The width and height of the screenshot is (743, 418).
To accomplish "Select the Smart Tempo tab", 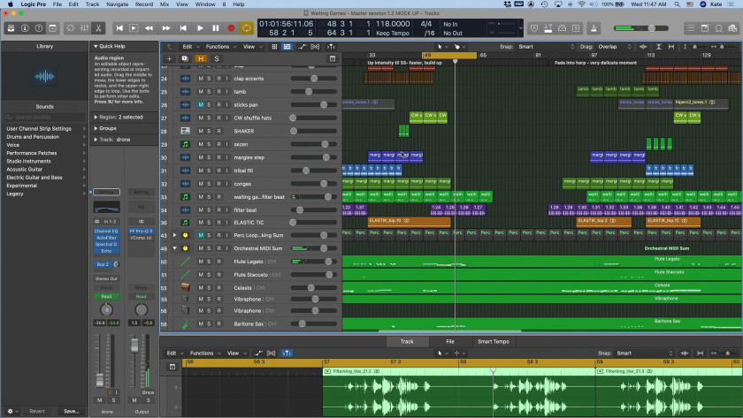I will point(494,341).
